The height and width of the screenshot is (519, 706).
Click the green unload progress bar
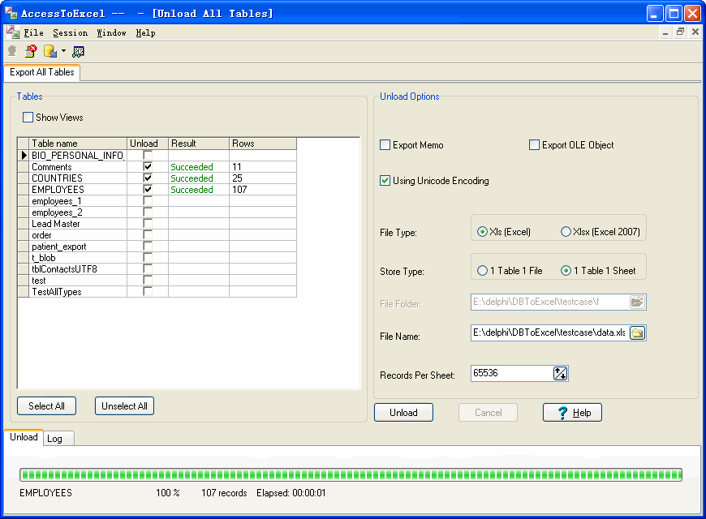[351, 474]
